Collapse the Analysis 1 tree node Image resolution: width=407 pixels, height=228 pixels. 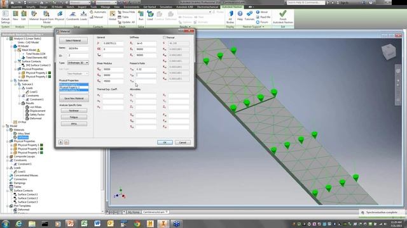[x=8, y=39]
